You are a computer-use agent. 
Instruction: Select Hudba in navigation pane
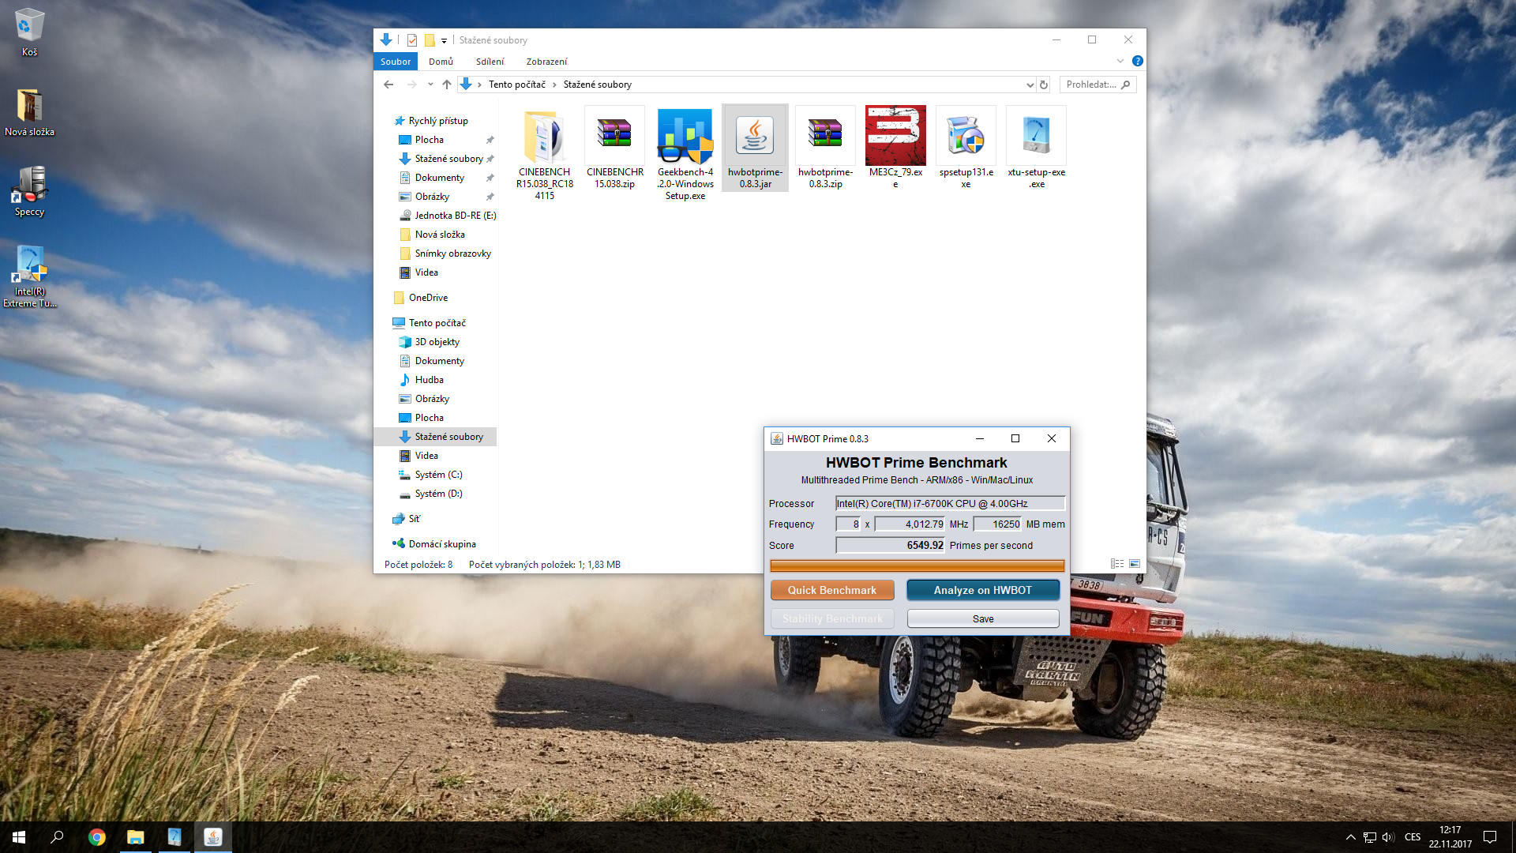(430, 380)
